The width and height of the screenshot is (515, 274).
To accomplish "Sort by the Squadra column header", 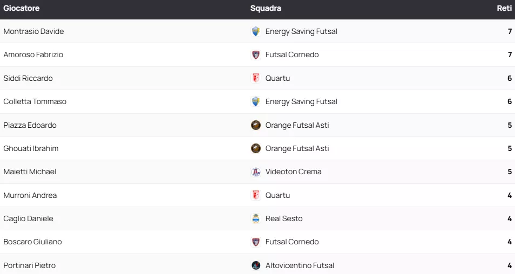I will [x=266, y=9].
